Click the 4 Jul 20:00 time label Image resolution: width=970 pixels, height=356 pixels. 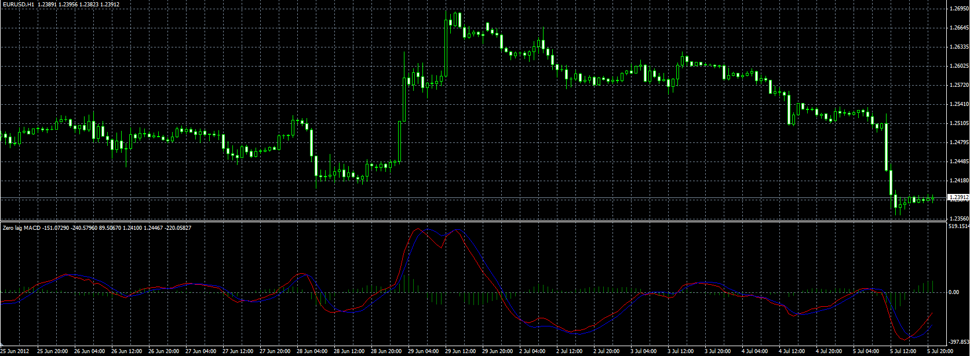click(830, 351)
